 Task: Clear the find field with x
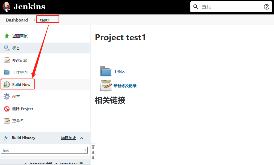click(85, 150)
